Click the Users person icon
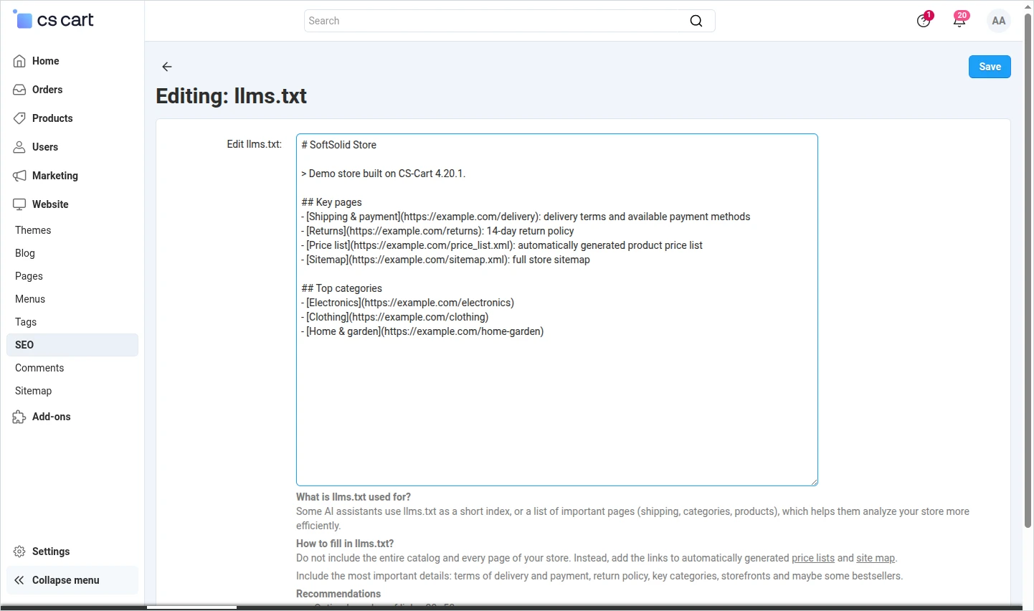This screenshot has width=1034, height=611. [19, 147]
